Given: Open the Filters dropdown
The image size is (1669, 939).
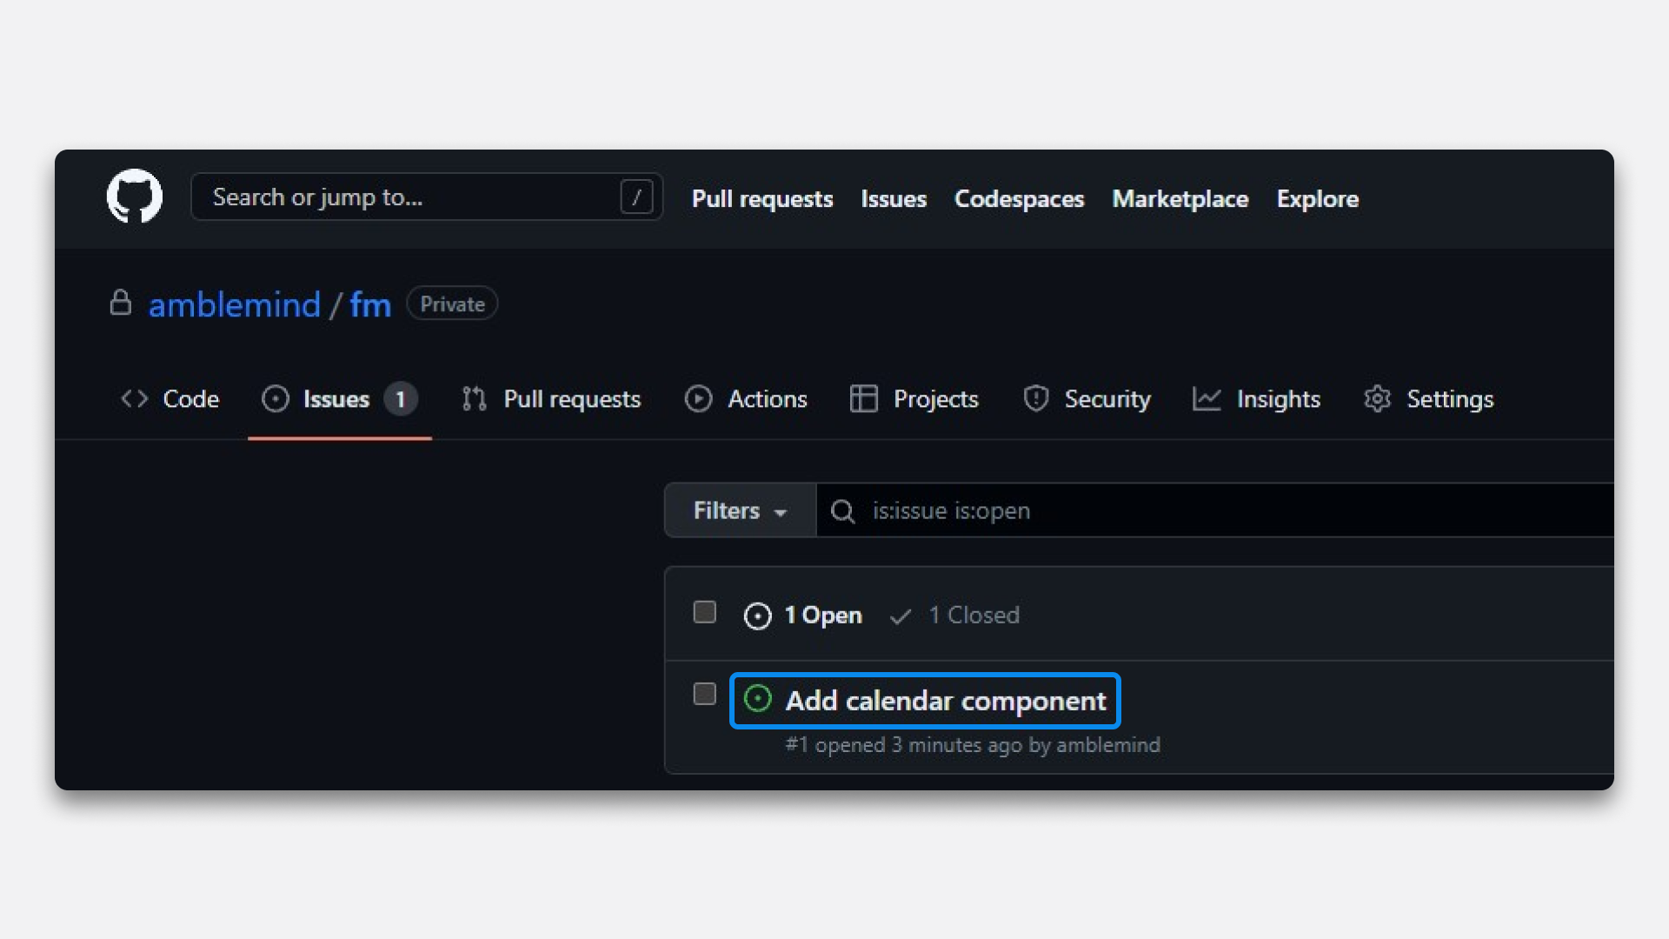Looking at the screenshot, I should pos(738,510).
